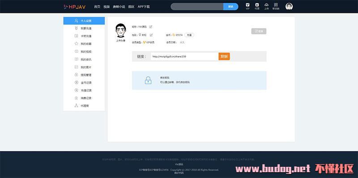Go to 图区 in top navigation
Viewport: 358px width, 178px height.
[x=131, y=7]
